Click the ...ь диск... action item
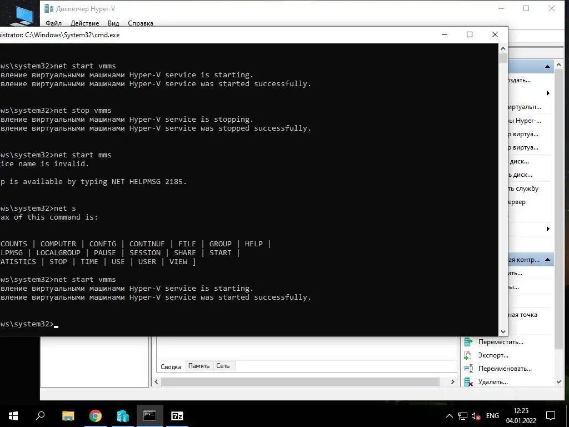The width and height of the screenshot is (569, 427). pos(520,175)
